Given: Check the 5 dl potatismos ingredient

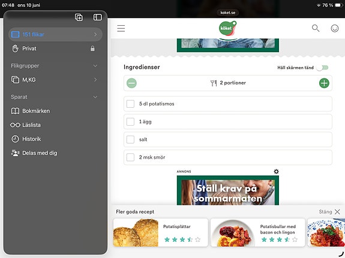Looking at the screenshot, I should [x=130, y=104].
